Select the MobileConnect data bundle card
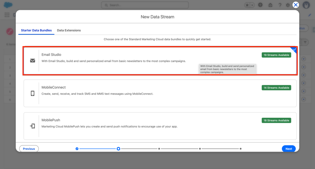 160,93
